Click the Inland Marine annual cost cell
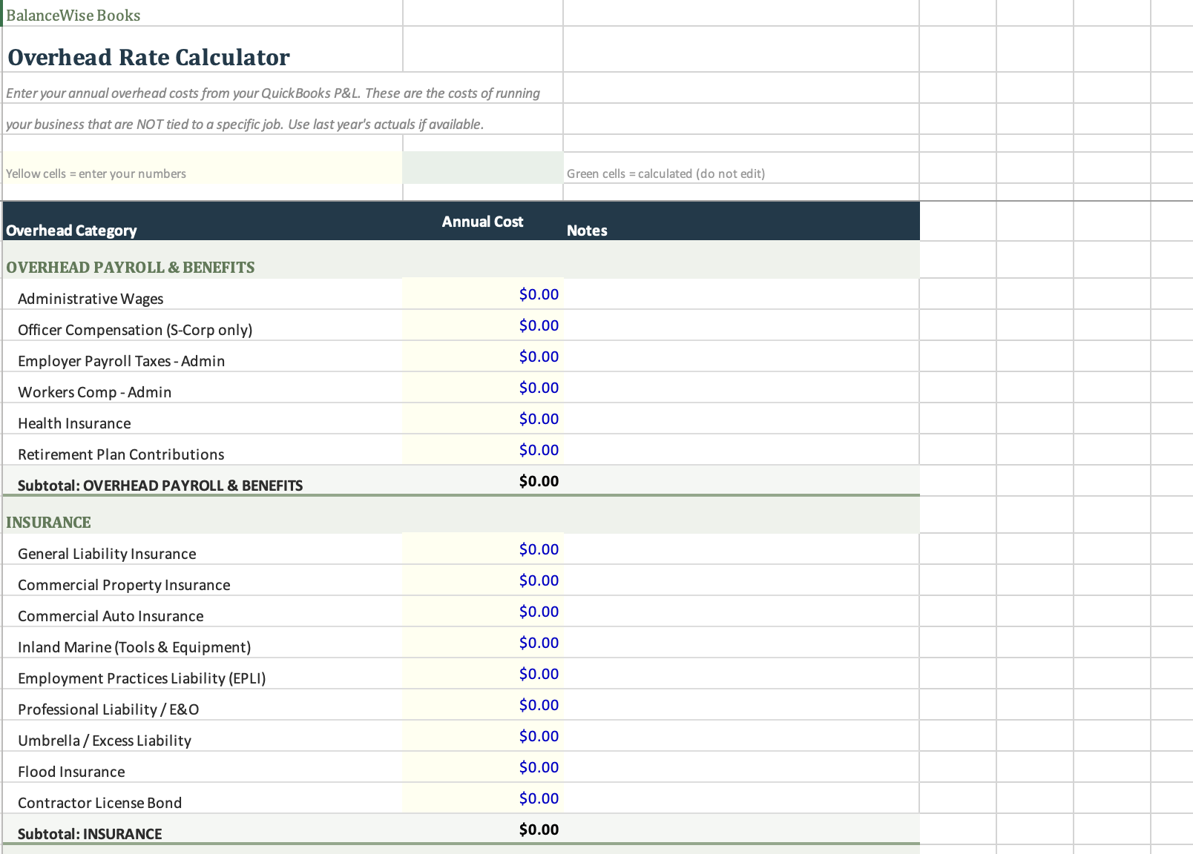This screenshot has width=1193, height=854. 483,643
